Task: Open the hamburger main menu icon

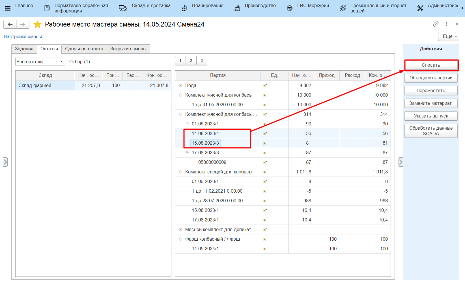Action: click(8, 8)
